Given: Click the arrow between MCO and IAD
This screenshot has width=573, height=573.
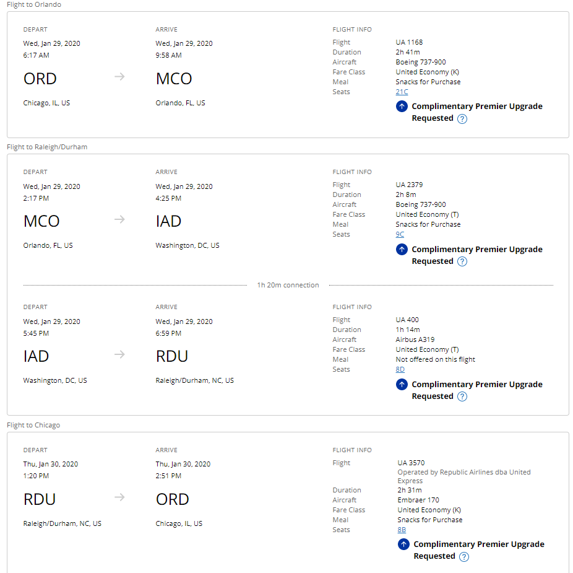Looking at the screenshot, I should [x=120, y=219].
